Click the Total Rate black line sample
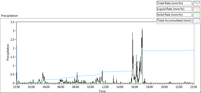The image size is (201, 93). [x=196, y=3]
